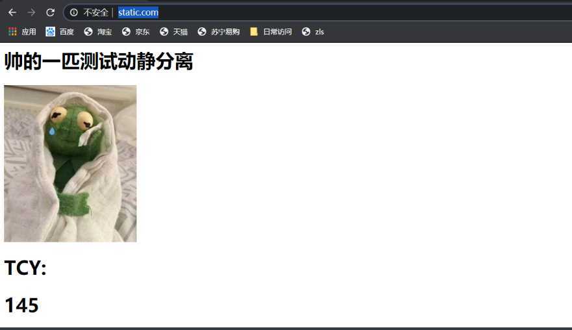Screen dimensions: 572x330
Task: Click the number 145
Action: (x=22, y=305)
